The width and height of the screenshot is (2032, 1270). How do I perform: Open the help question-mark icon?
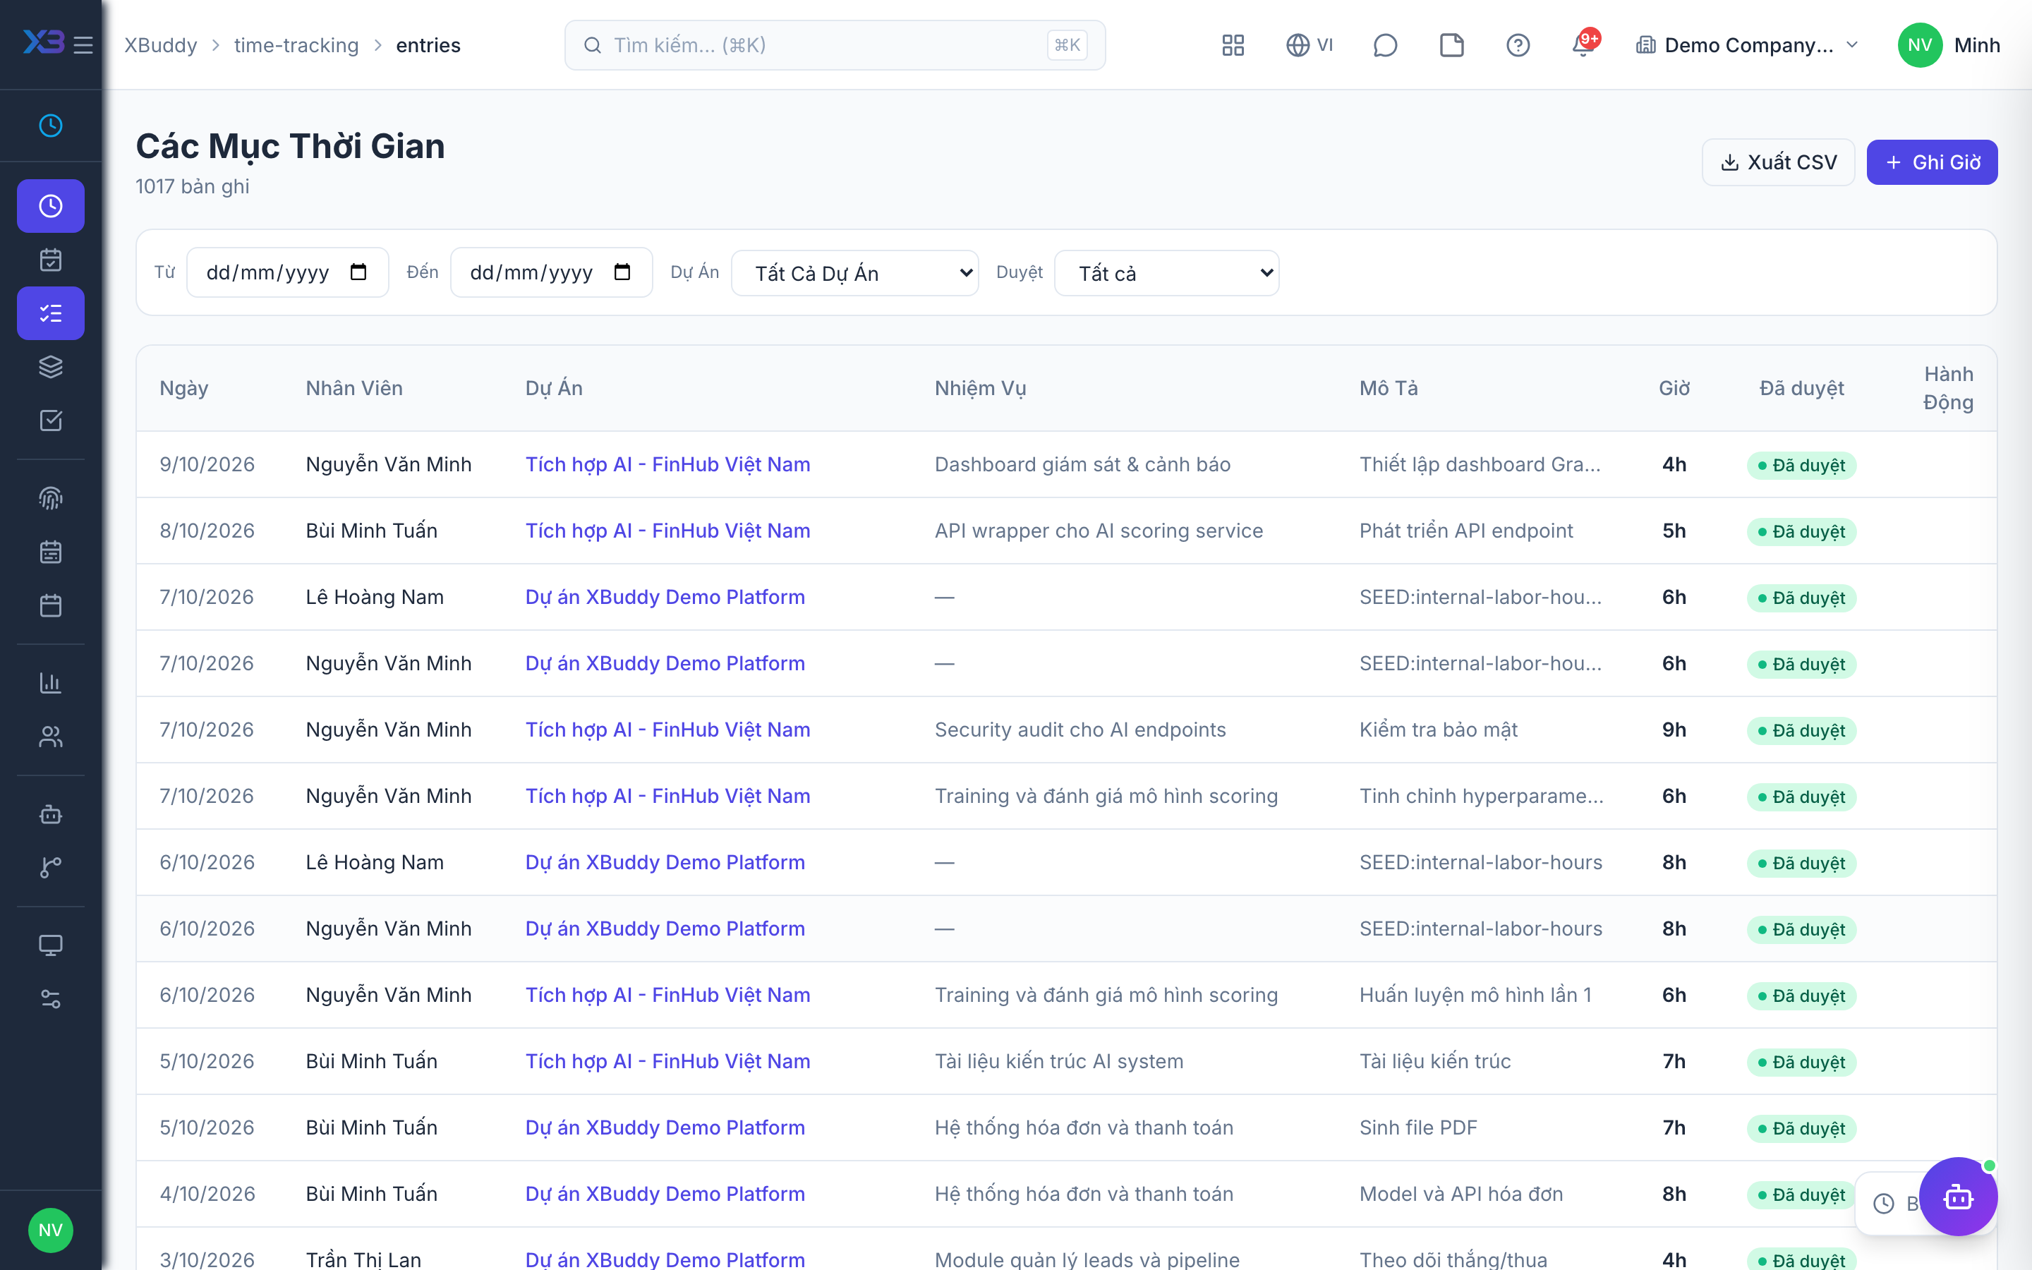click(1517, 44)
